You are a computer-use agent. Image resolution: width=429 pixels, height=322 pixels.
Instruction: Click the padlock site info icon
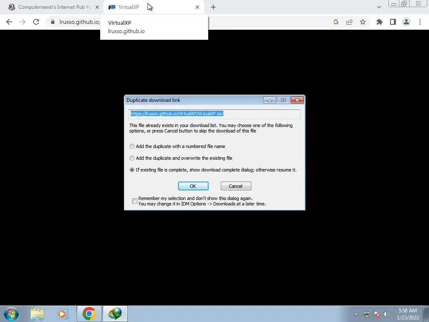coord(53,22)
